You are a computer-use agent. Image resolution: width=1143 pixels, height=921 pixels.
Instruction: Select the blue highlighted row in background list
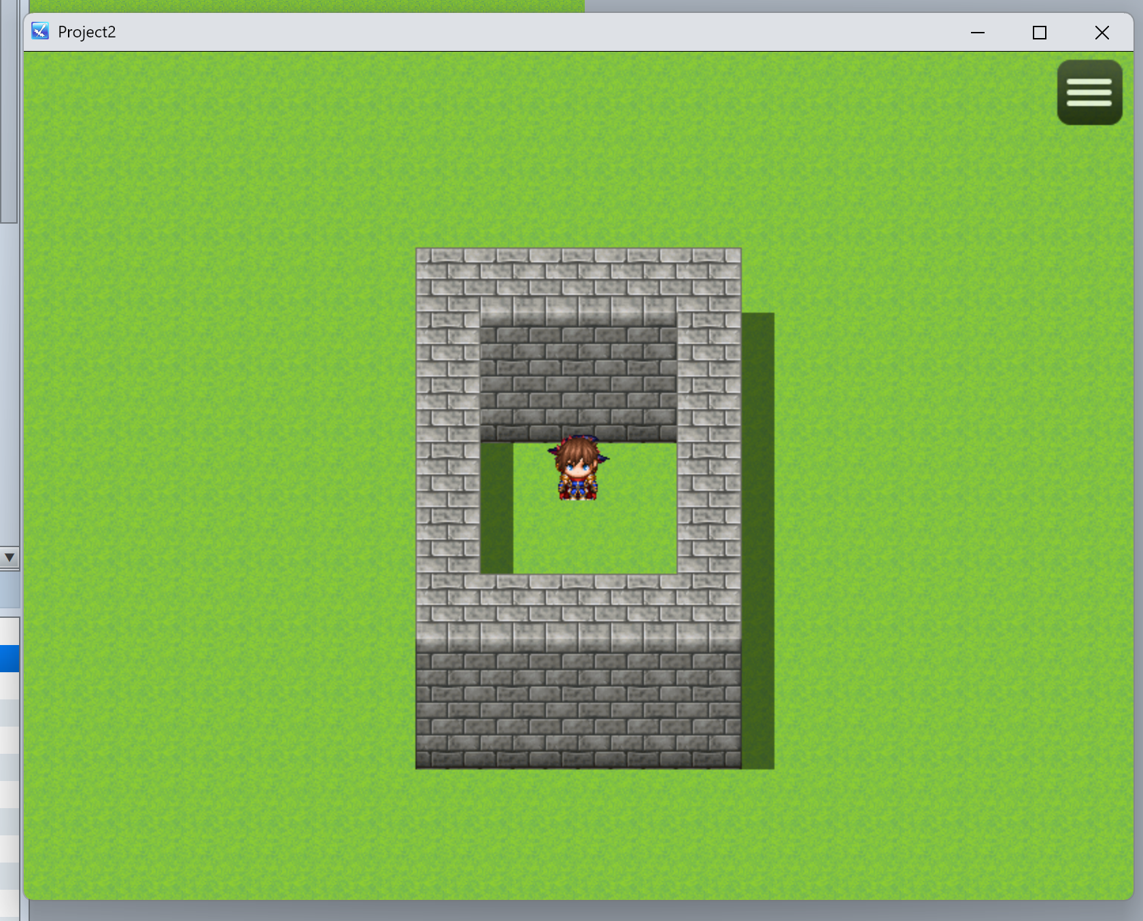(x=10, y=658)
